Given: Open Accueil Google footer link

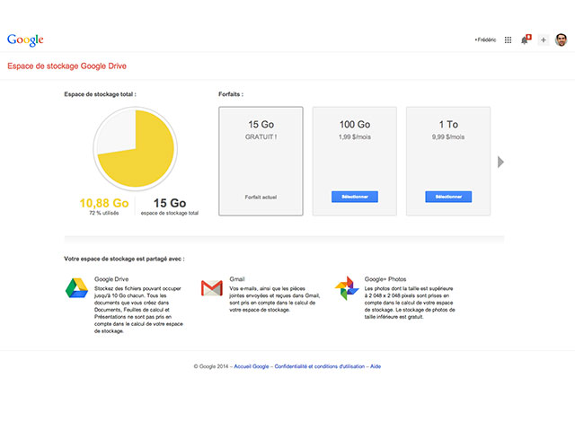Looking at the screenshot, I should pyautogui.click(x=252, y=366).
